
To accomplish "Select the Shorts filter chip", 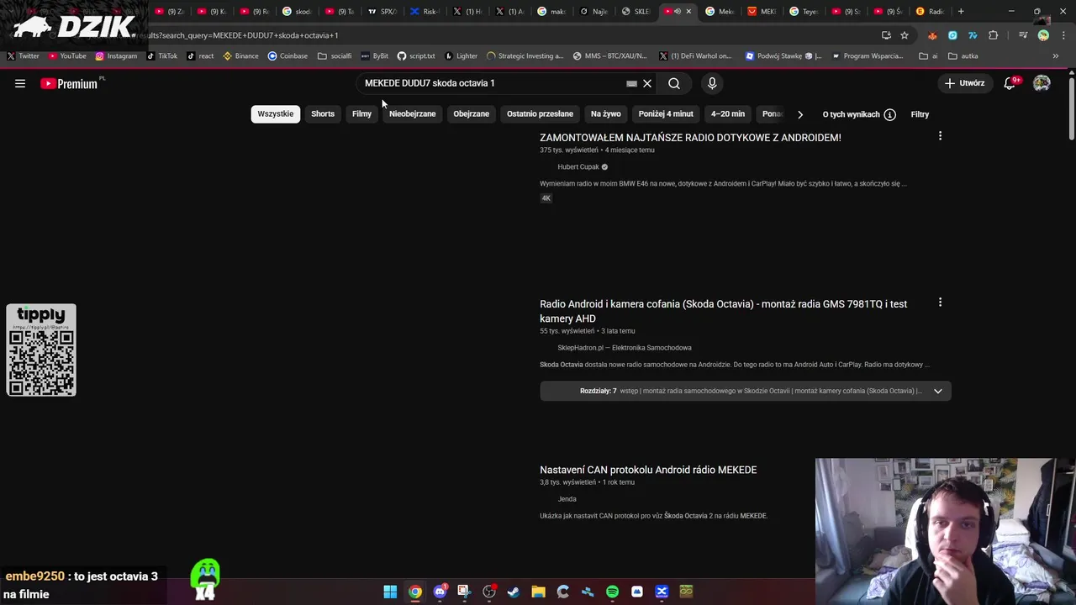I will coord(323,113).
